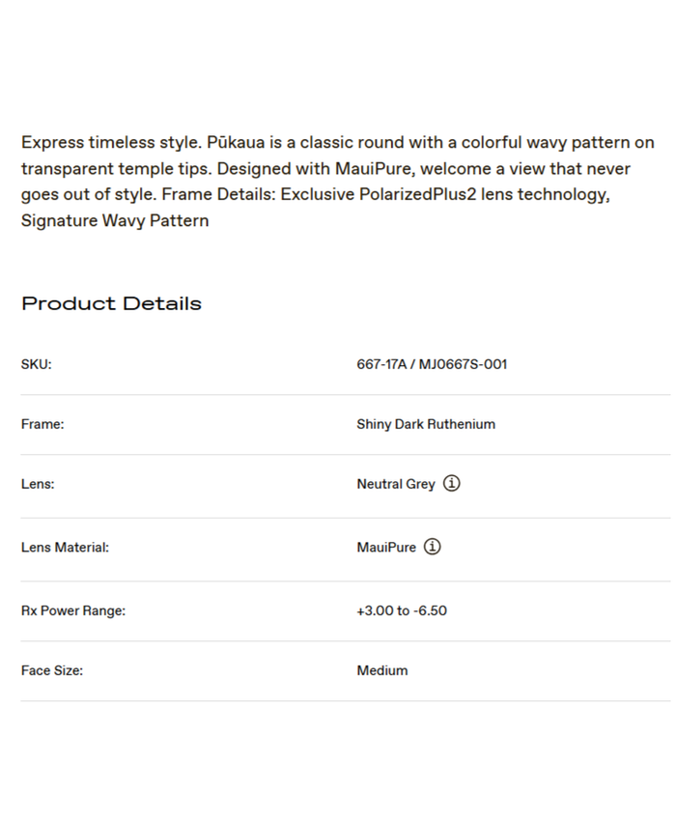
Task: Click the MauiPure value in the details table
Action: point(386,547)
